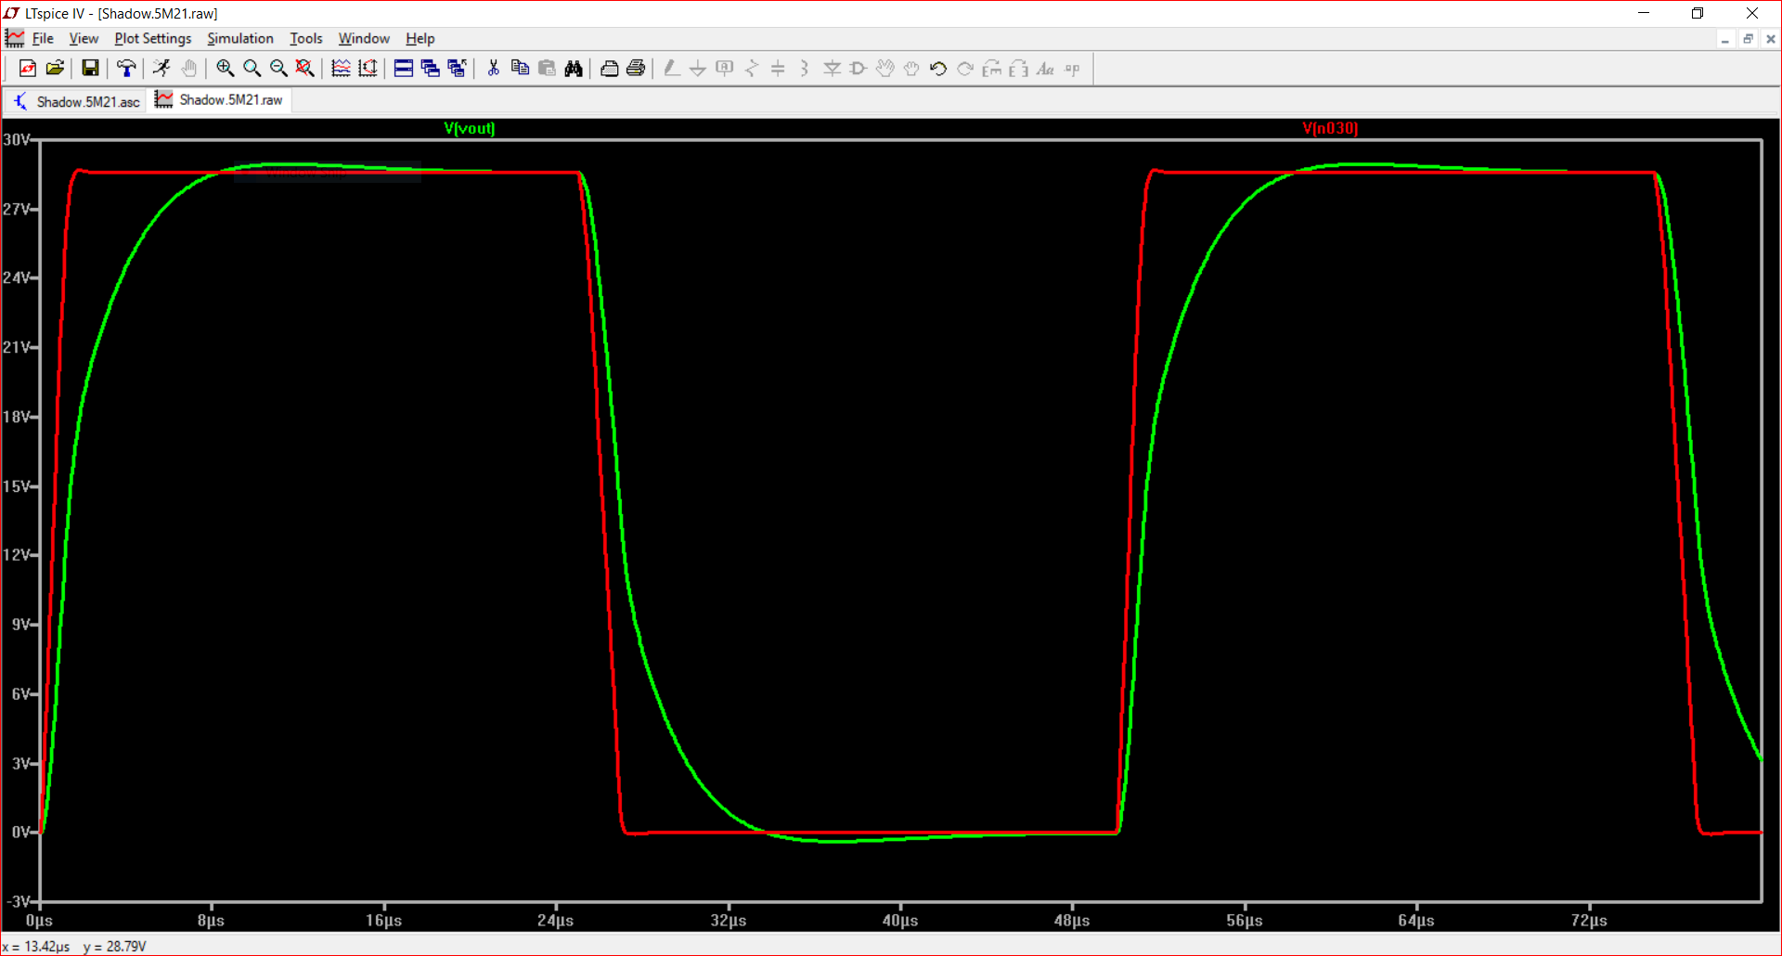
Task: Click the x = 13.42µs status readout
Action: tap(36, 947)
